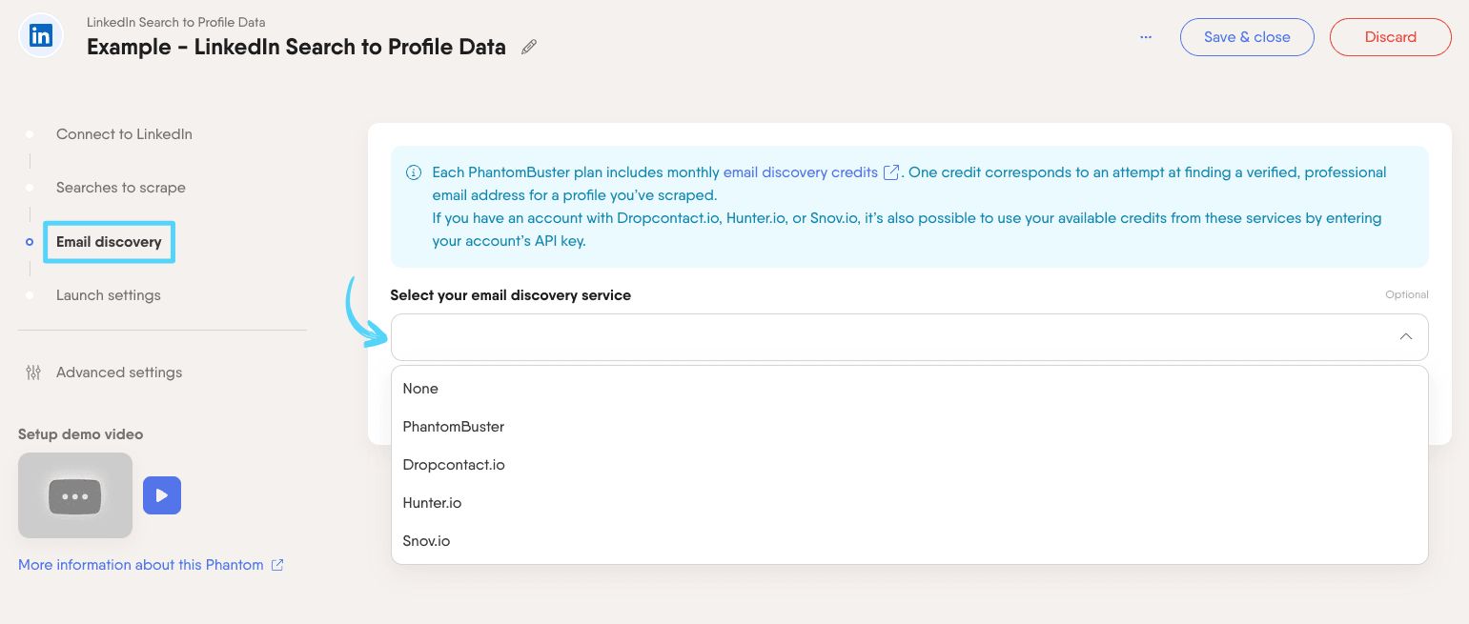
Task: Choose None from the service list
Action: coord(909,389)
